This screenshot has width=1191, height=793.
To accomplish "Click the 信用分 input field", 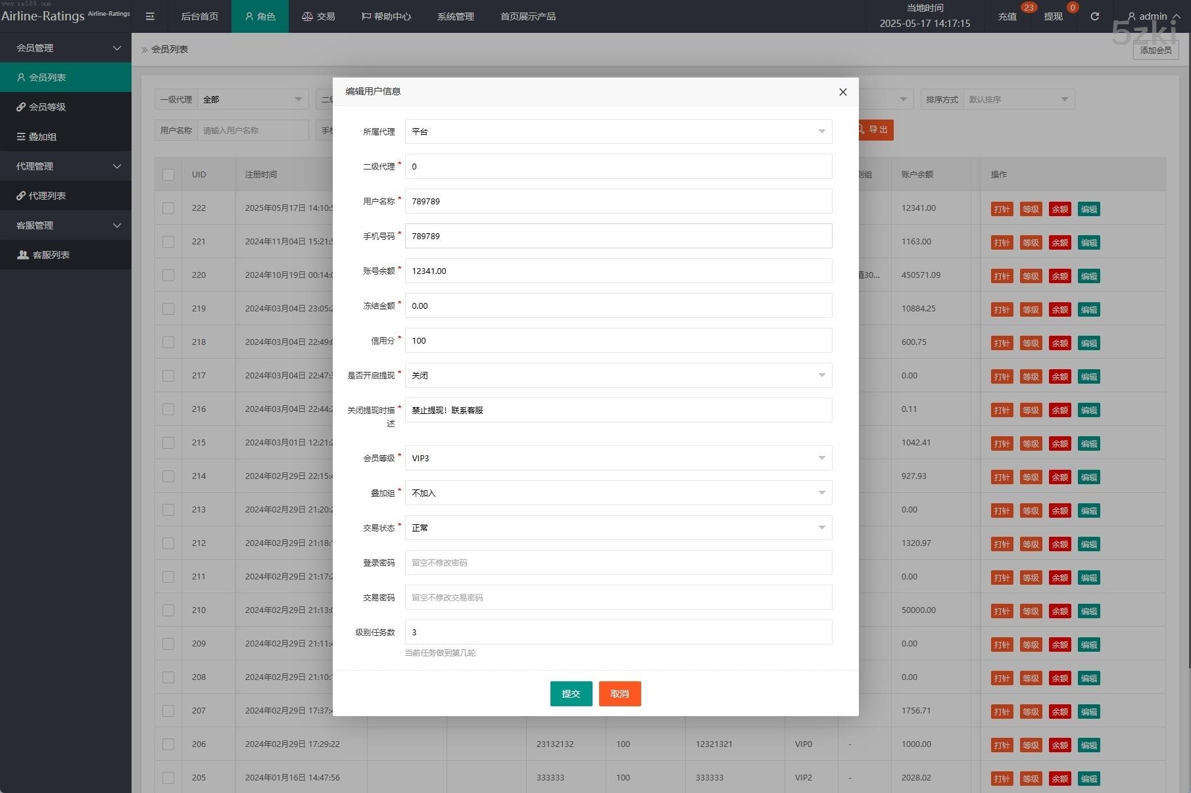I will click(x=618, y=340).
